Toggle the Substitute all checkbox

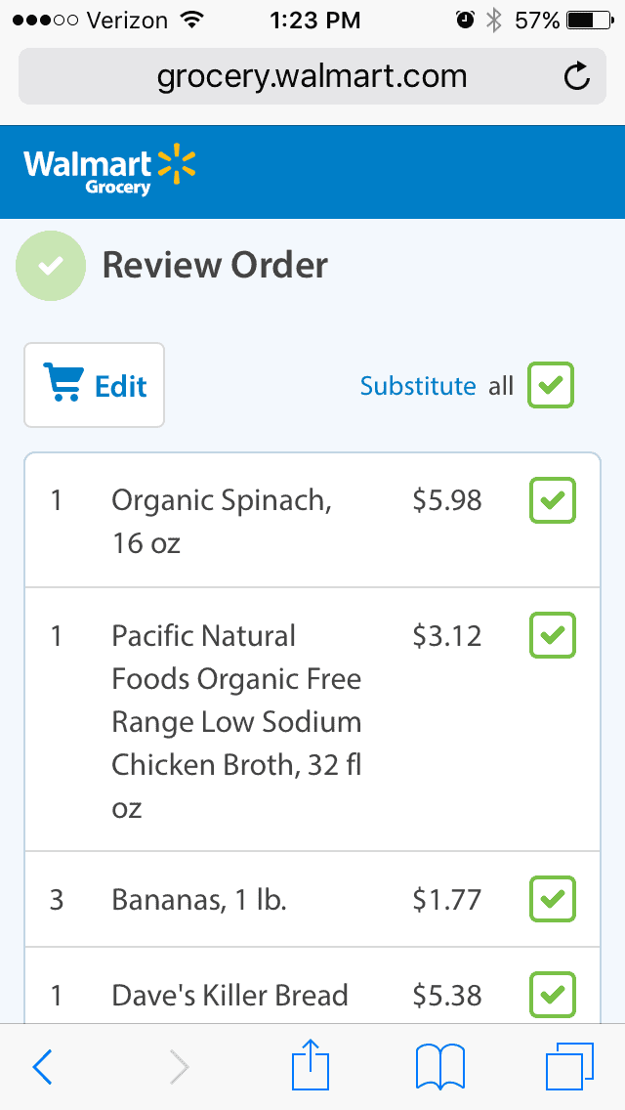click(551, 385)
